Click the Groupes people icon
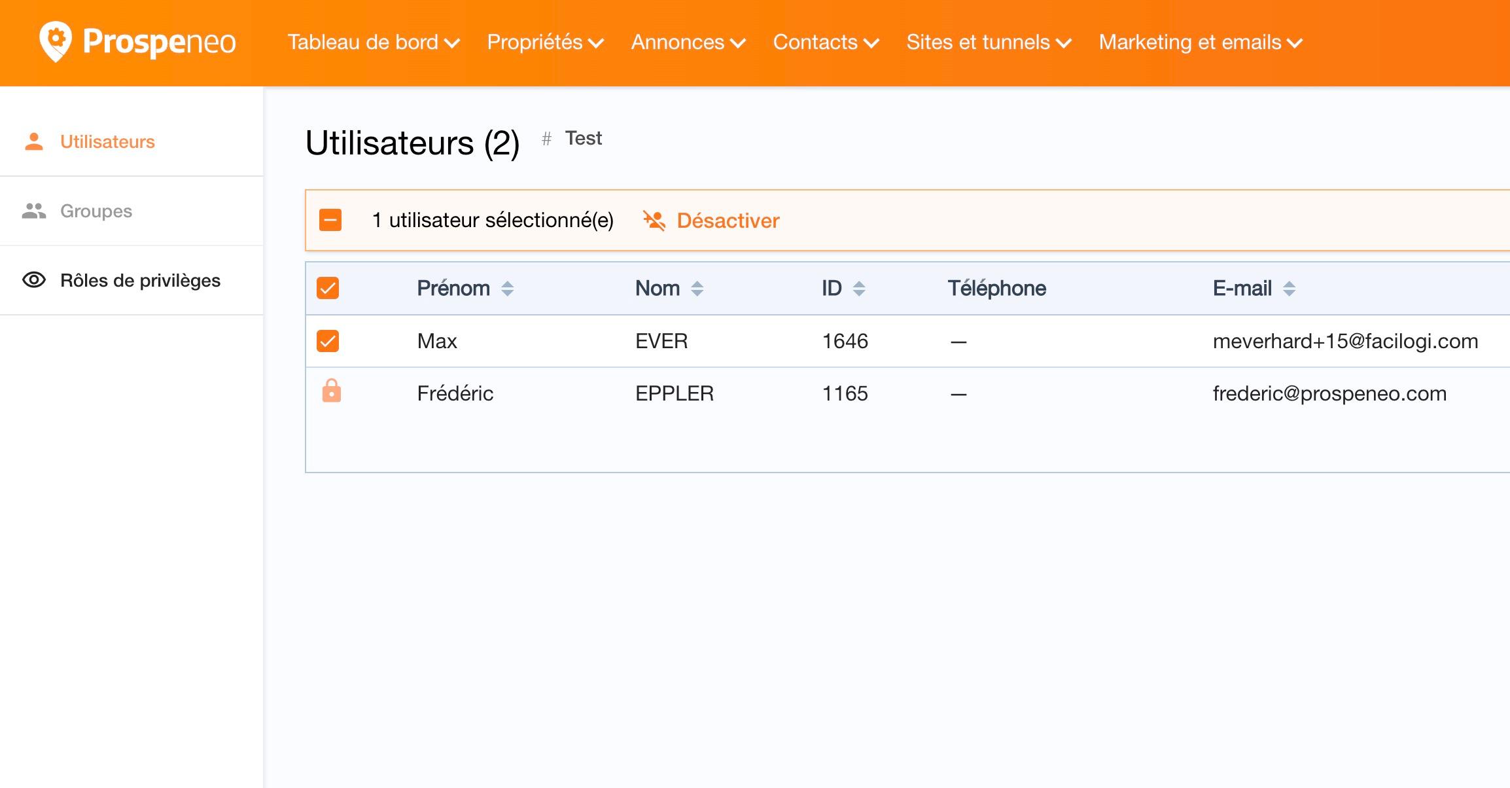 33,211
